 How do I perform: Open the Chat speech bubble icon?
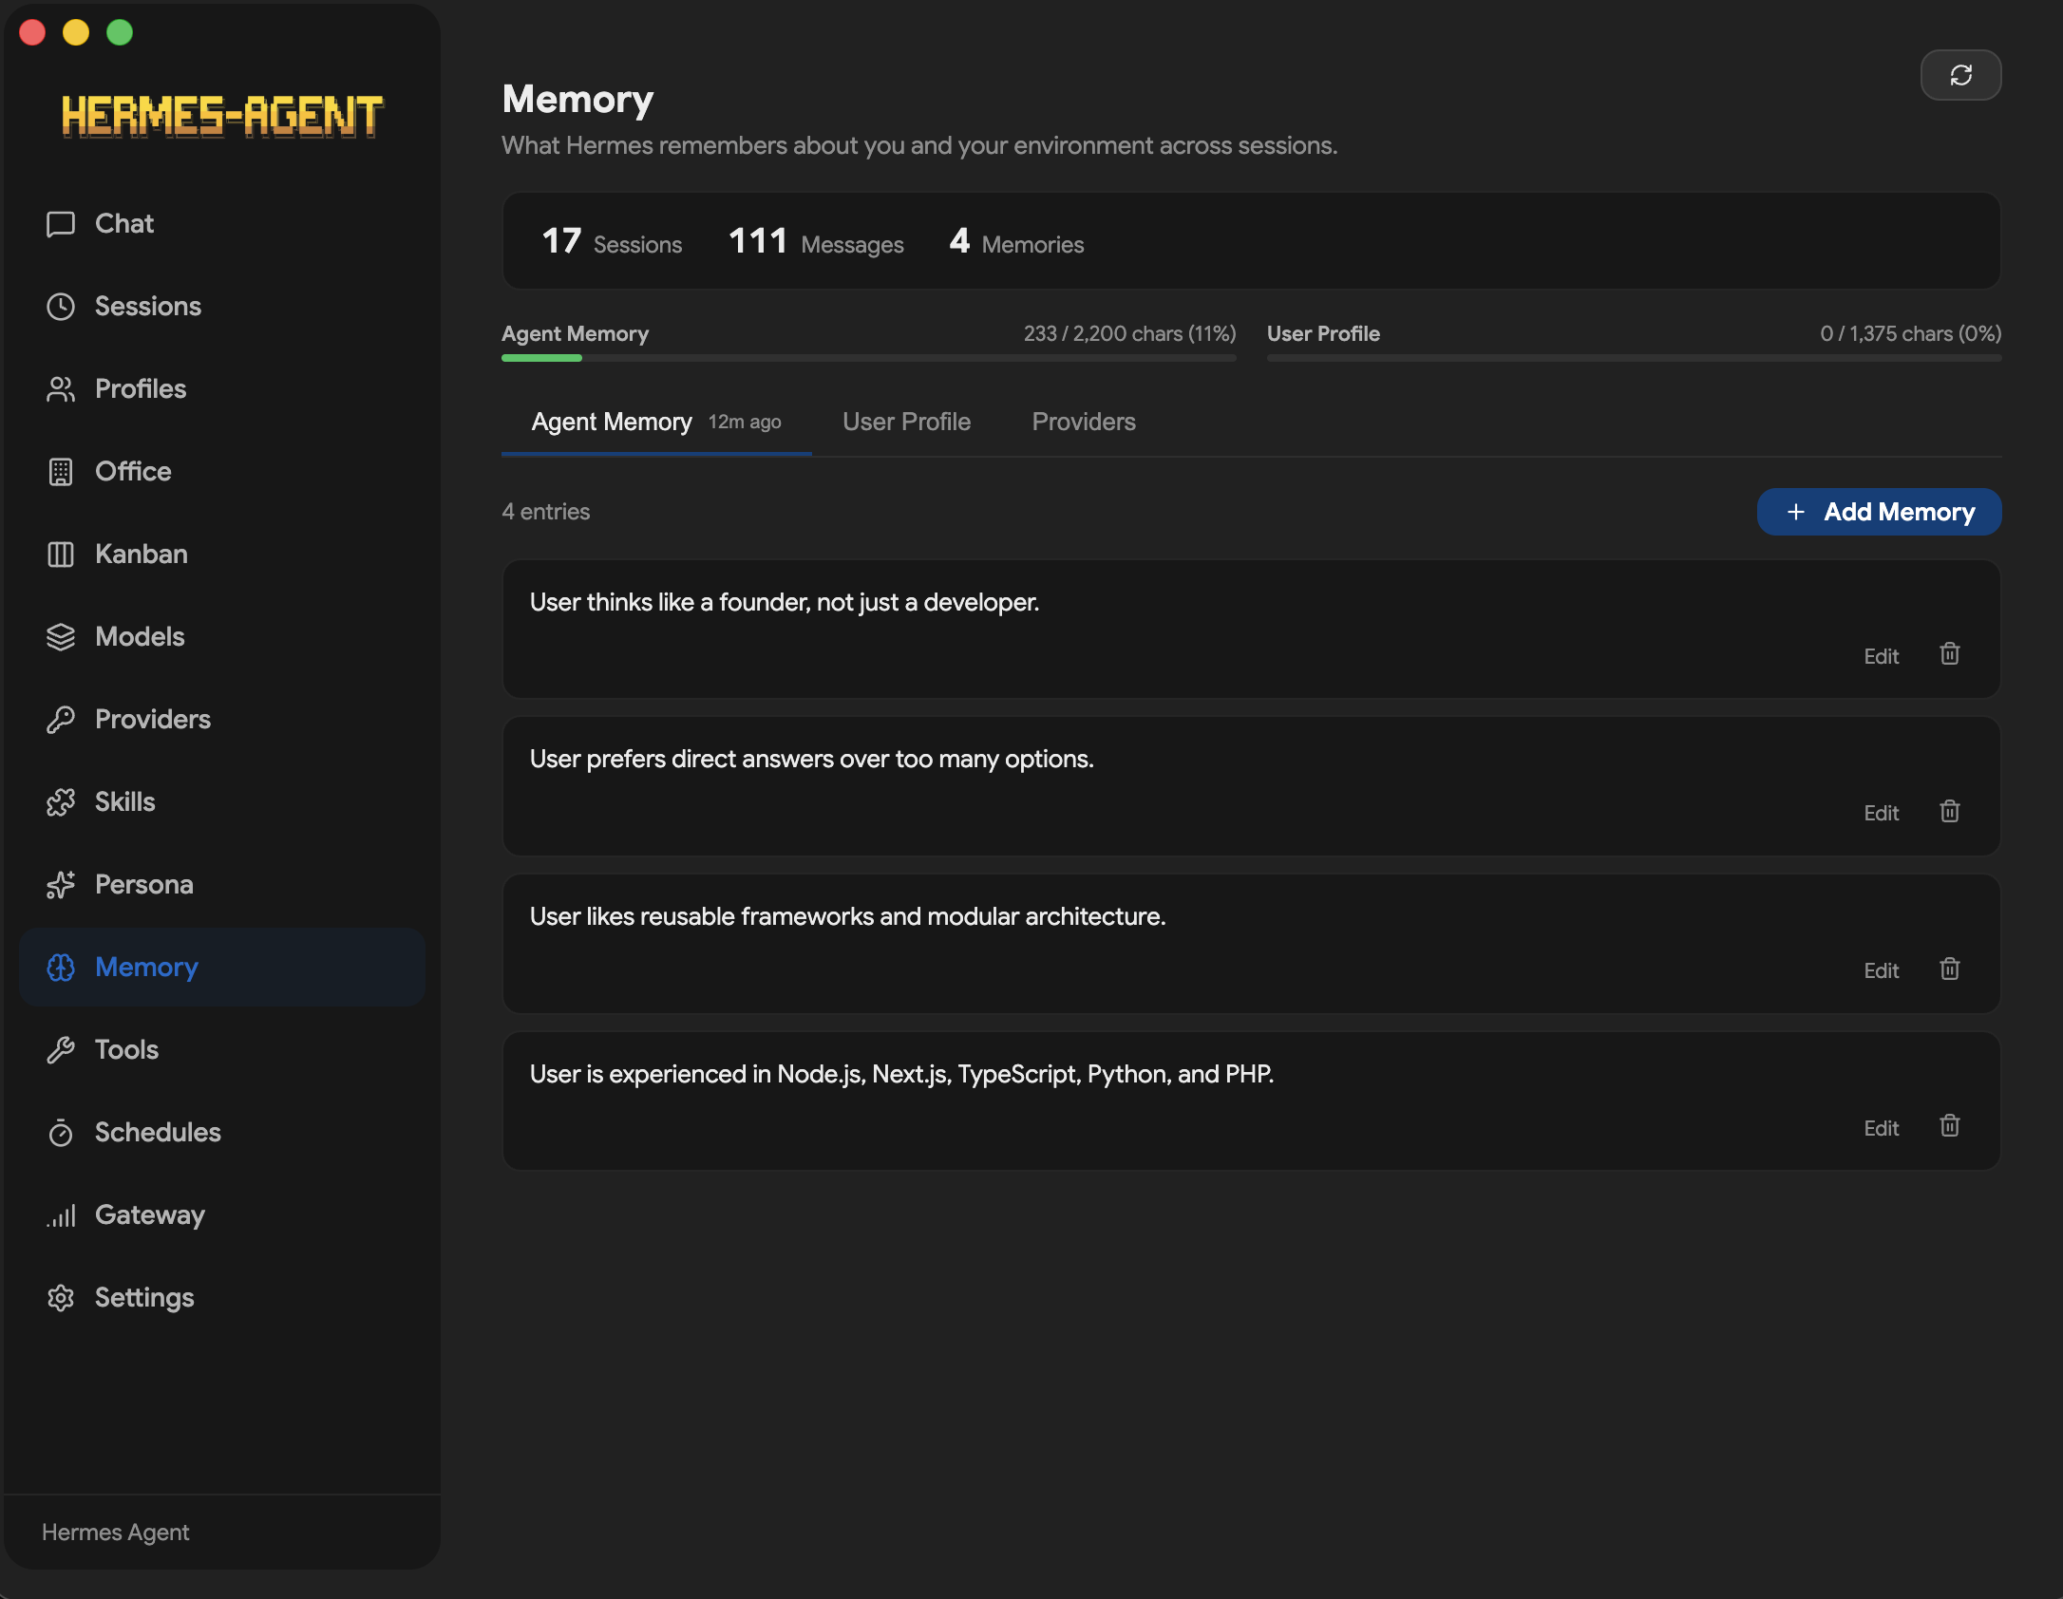click(61, 224)
